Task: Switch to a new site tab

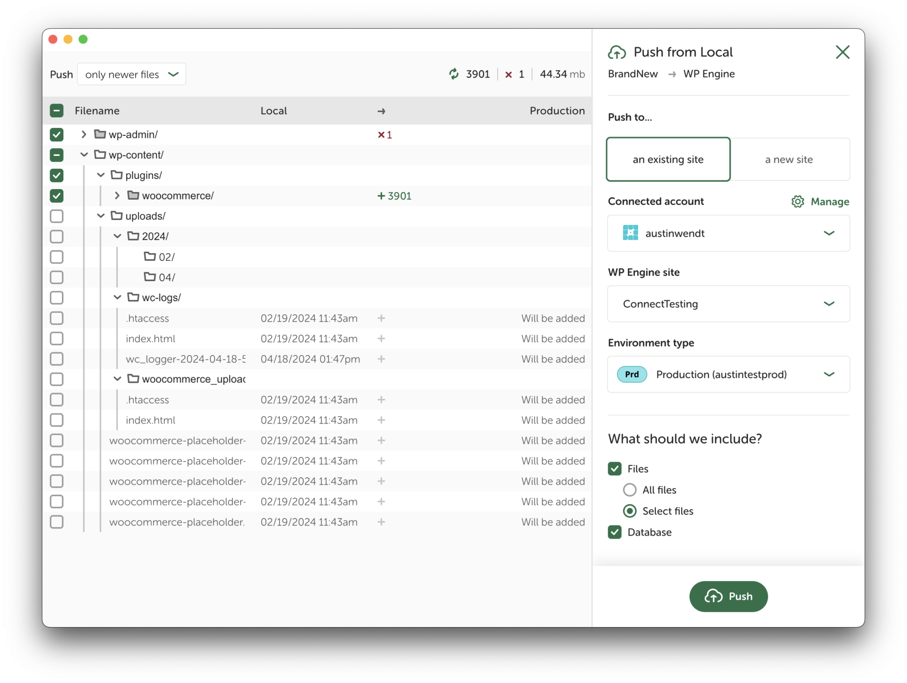Action: (x=789, y=159)
